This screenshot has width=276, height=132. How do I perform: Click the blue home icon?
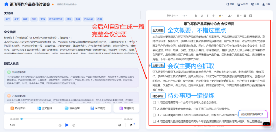6,4
